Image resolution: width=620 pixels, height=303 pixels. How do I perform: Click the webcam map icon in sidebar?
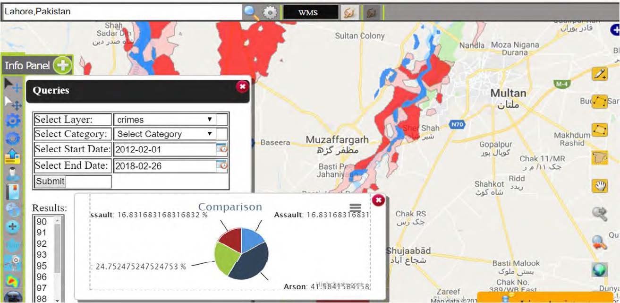tap(12, 263)
